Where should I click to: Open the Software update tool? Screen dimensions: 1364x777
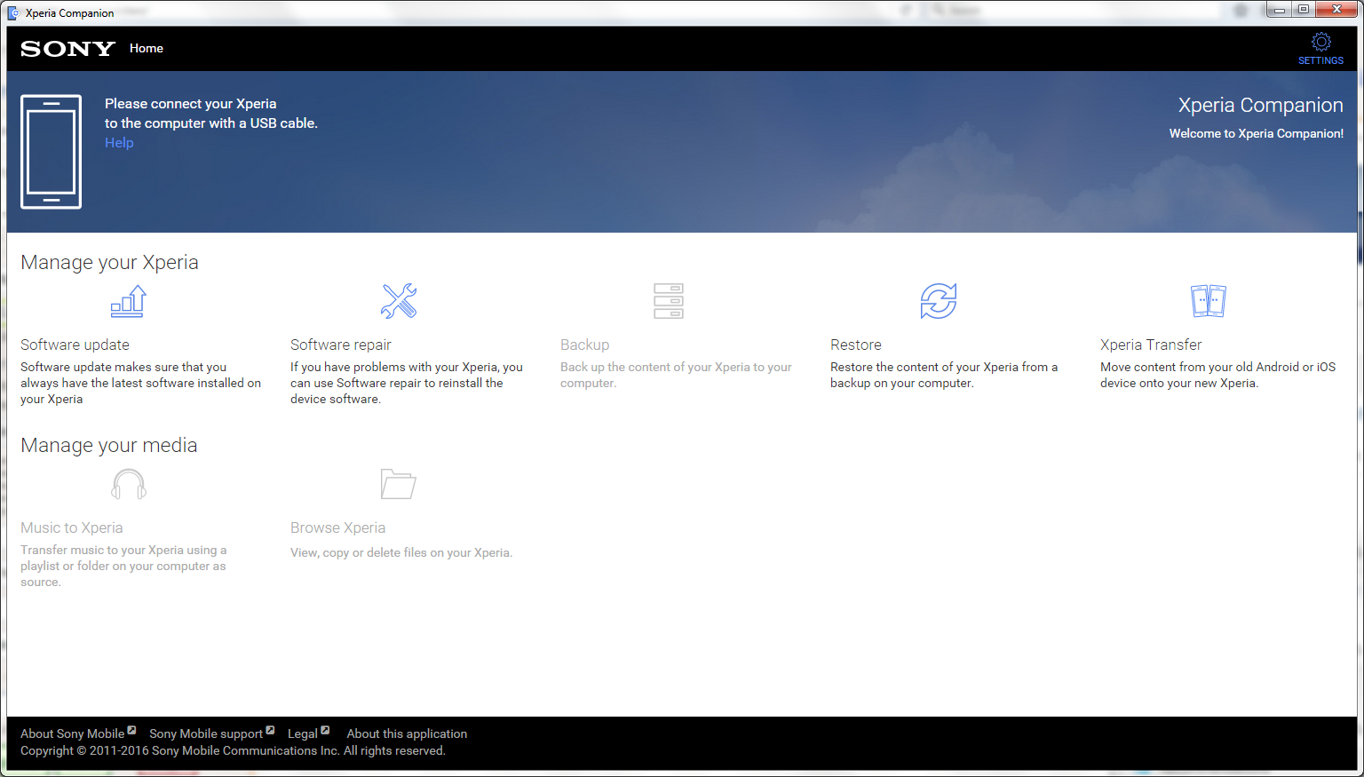[x=128, y=301]
